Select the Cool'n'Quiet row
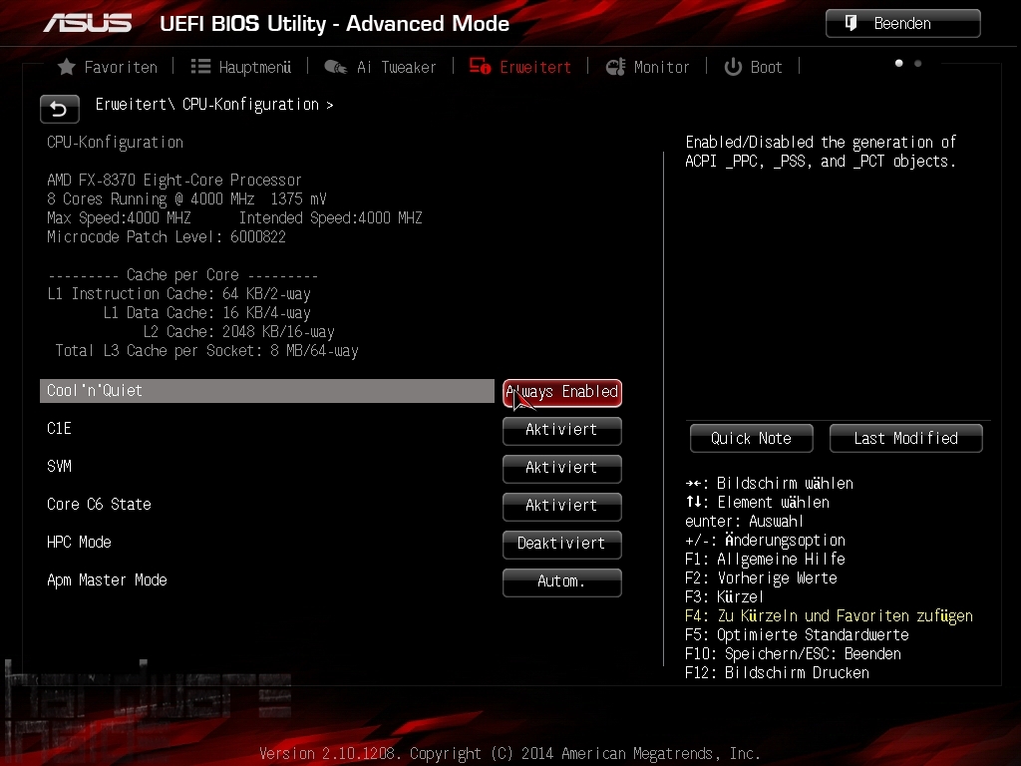Screen dimensions: 1021x766 (x=267, y=391)
